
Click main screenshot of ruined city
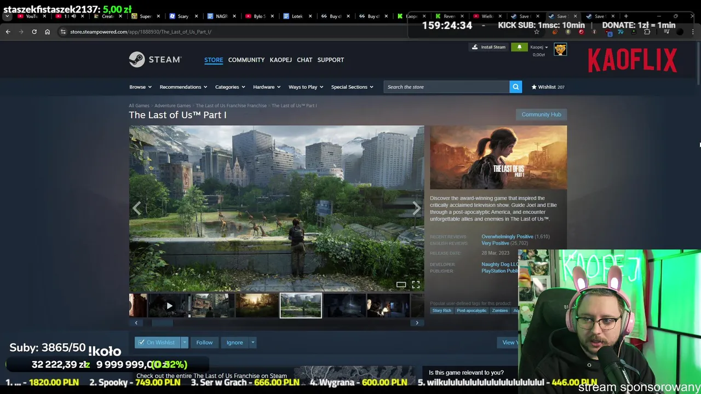coord(277,208)
